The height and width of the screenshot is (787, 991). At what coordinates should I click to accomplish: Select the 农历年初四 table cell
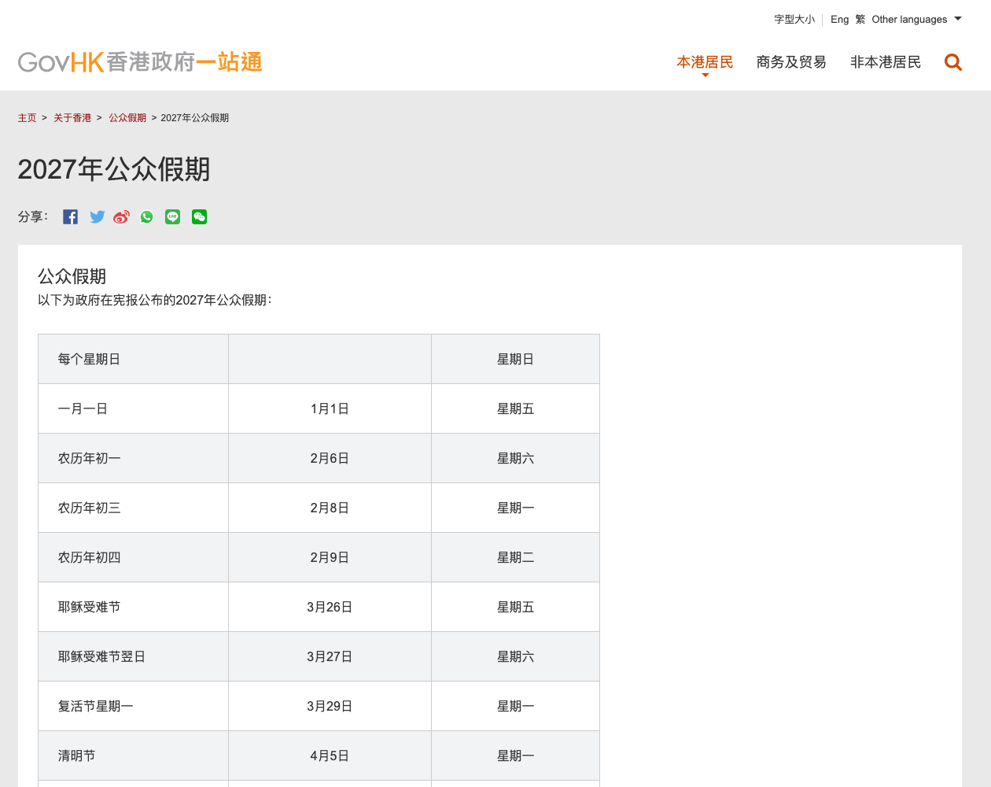pyautogui.click(x=134, y=557)
